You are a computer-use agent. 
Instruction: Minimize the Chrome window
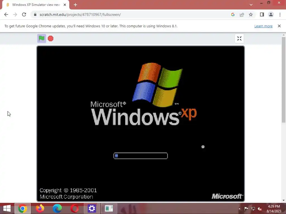click(261, 3)
